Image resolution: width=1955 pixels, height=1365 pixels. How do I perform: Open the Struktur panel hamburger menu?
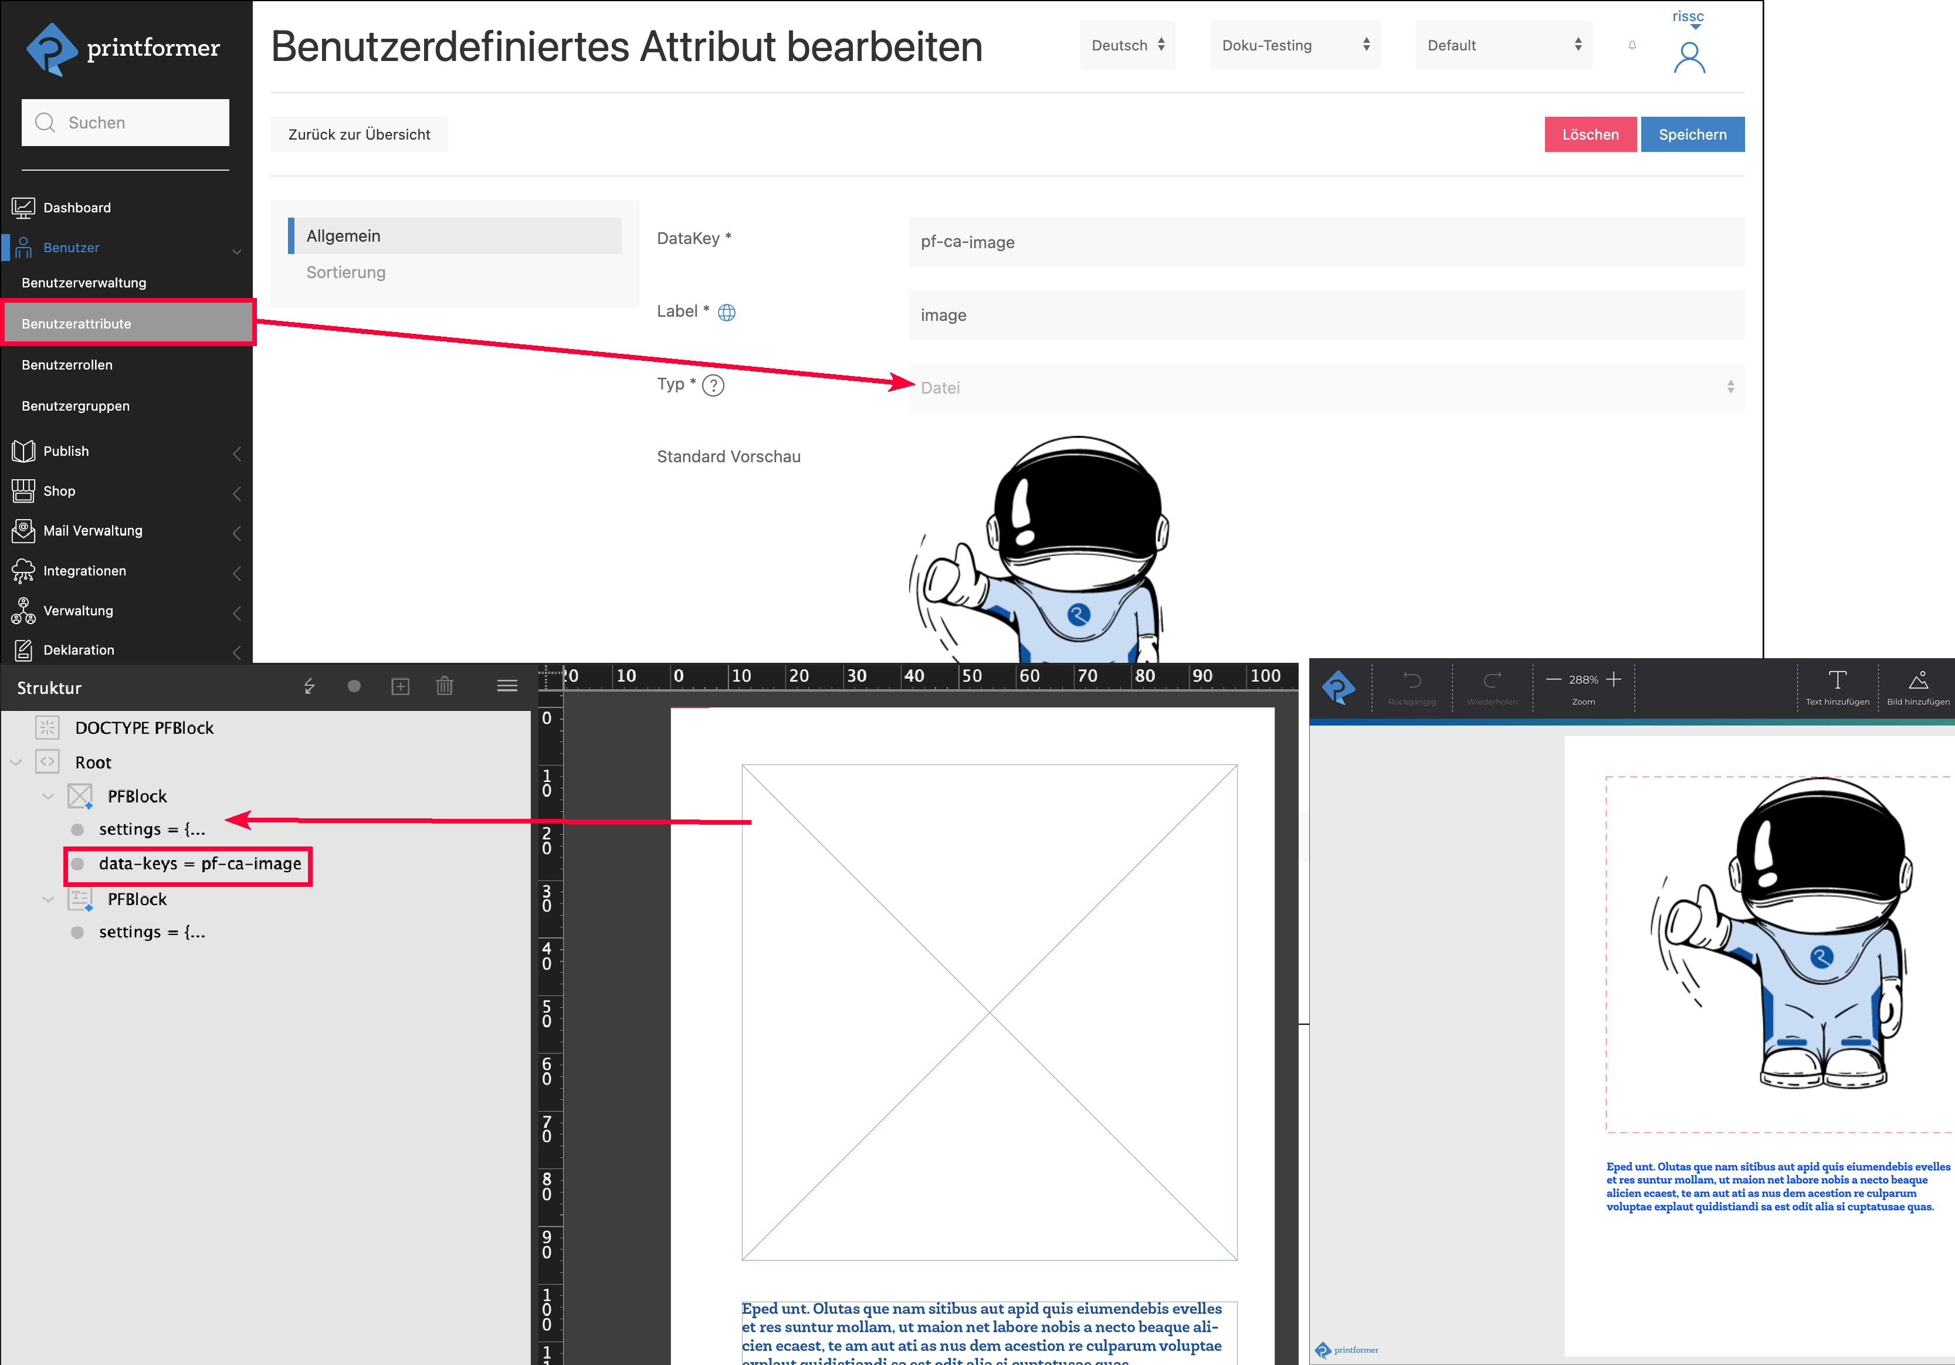coord(507,686)
